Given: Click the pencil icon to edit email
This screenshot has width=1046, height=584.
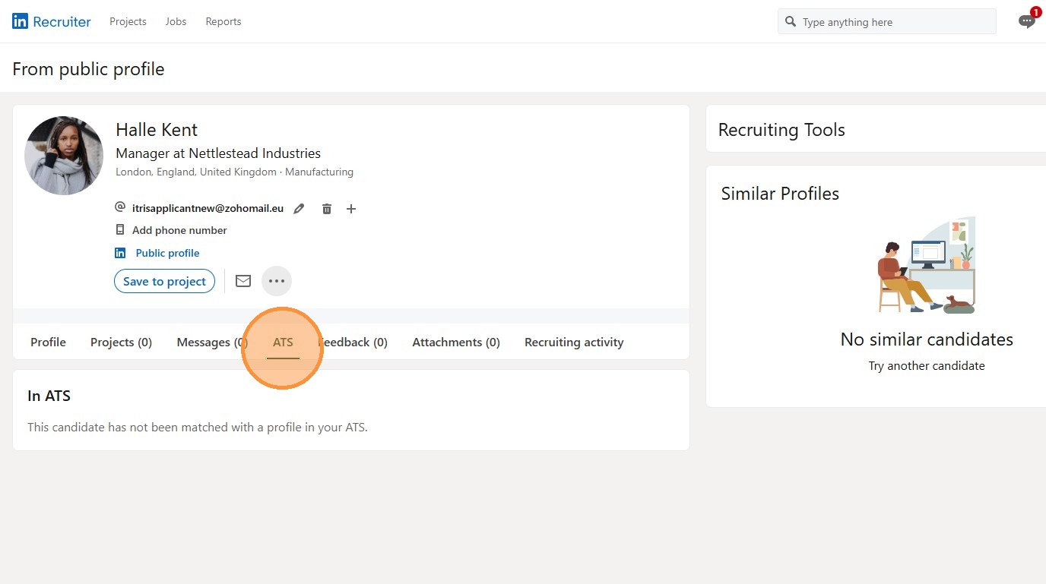Looking at the screenshot, I should pyautogui.click(x=300, y=209).
